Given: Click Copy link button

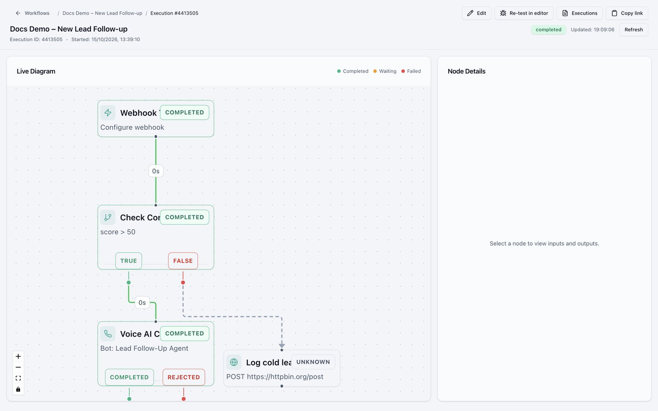Looking at the screenshot, I should (627, 13).
